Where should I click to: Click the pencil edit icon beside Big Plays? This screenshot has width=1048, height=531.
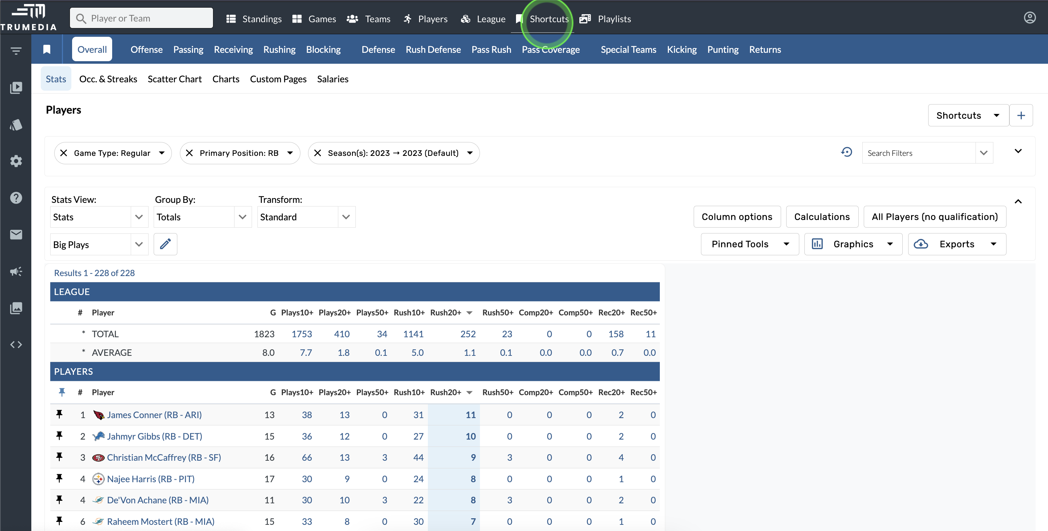pos(165,244)
